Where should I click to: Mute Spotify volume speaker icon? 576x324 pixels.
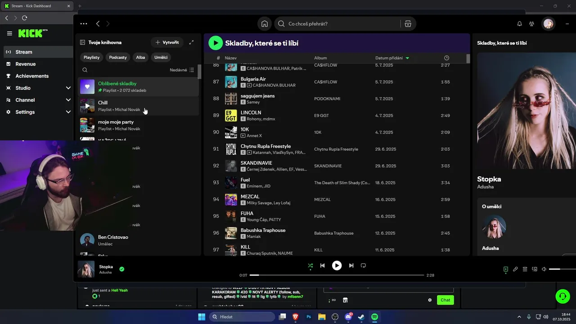tap(544, 269)
